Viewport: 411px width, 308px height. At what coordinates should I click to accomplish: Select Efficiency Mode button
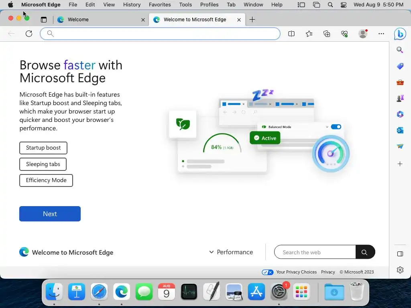pos(46,180)
